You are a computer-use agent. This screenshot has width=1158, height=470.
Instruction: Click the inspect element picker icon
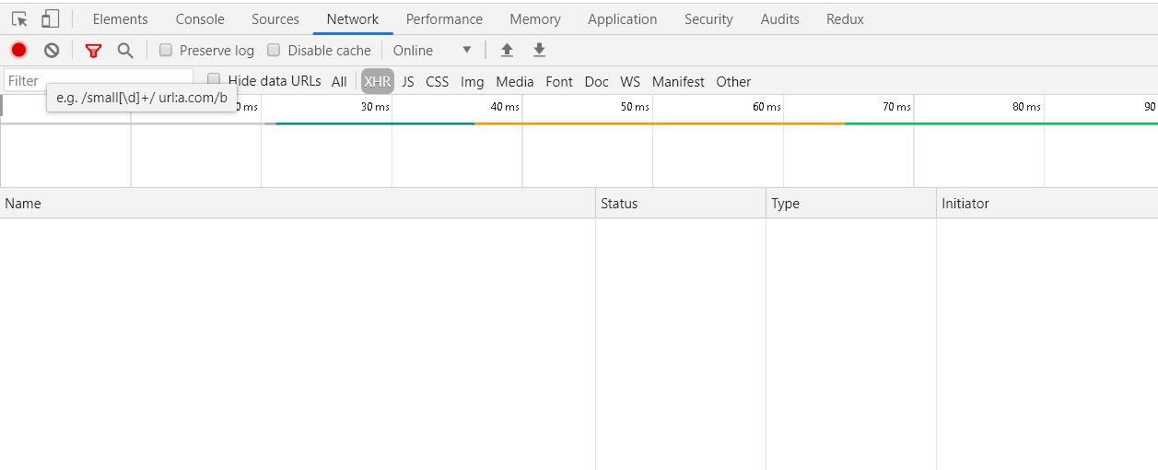(x=19, y=18)
